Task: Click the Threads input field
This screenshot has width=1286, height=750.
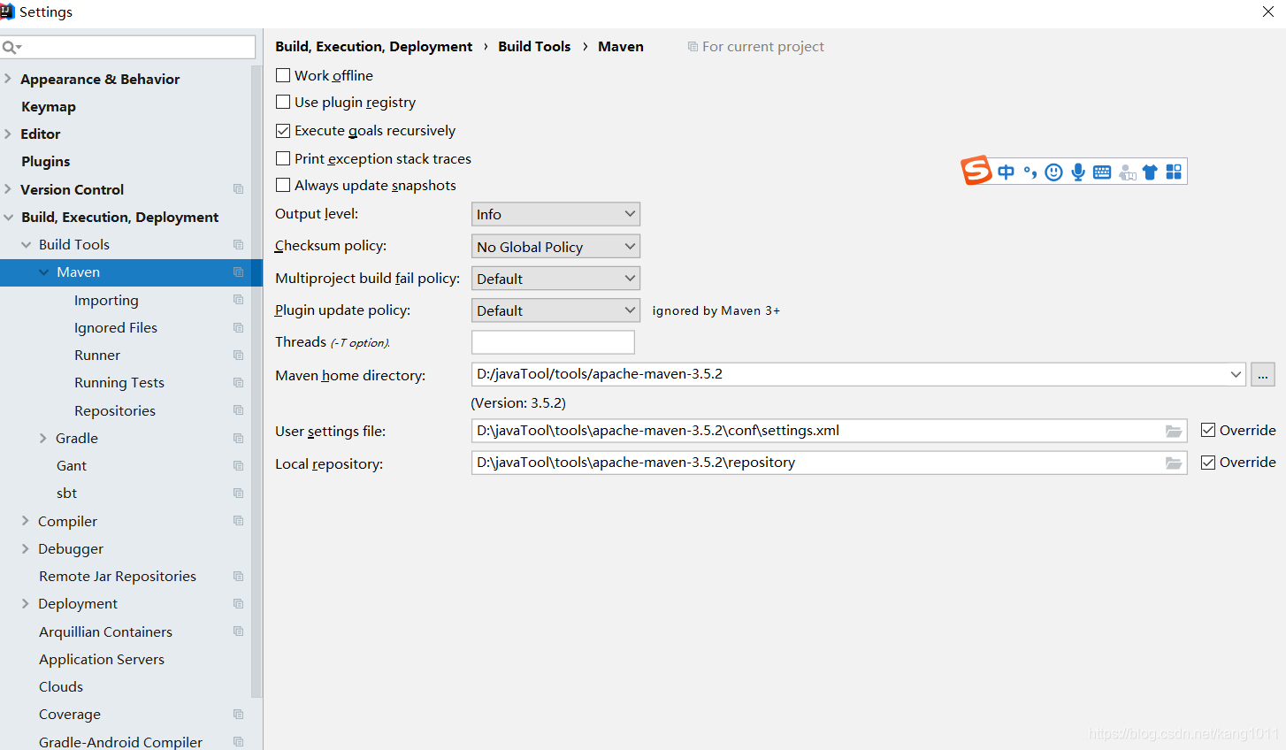Action: coord(553,342)
